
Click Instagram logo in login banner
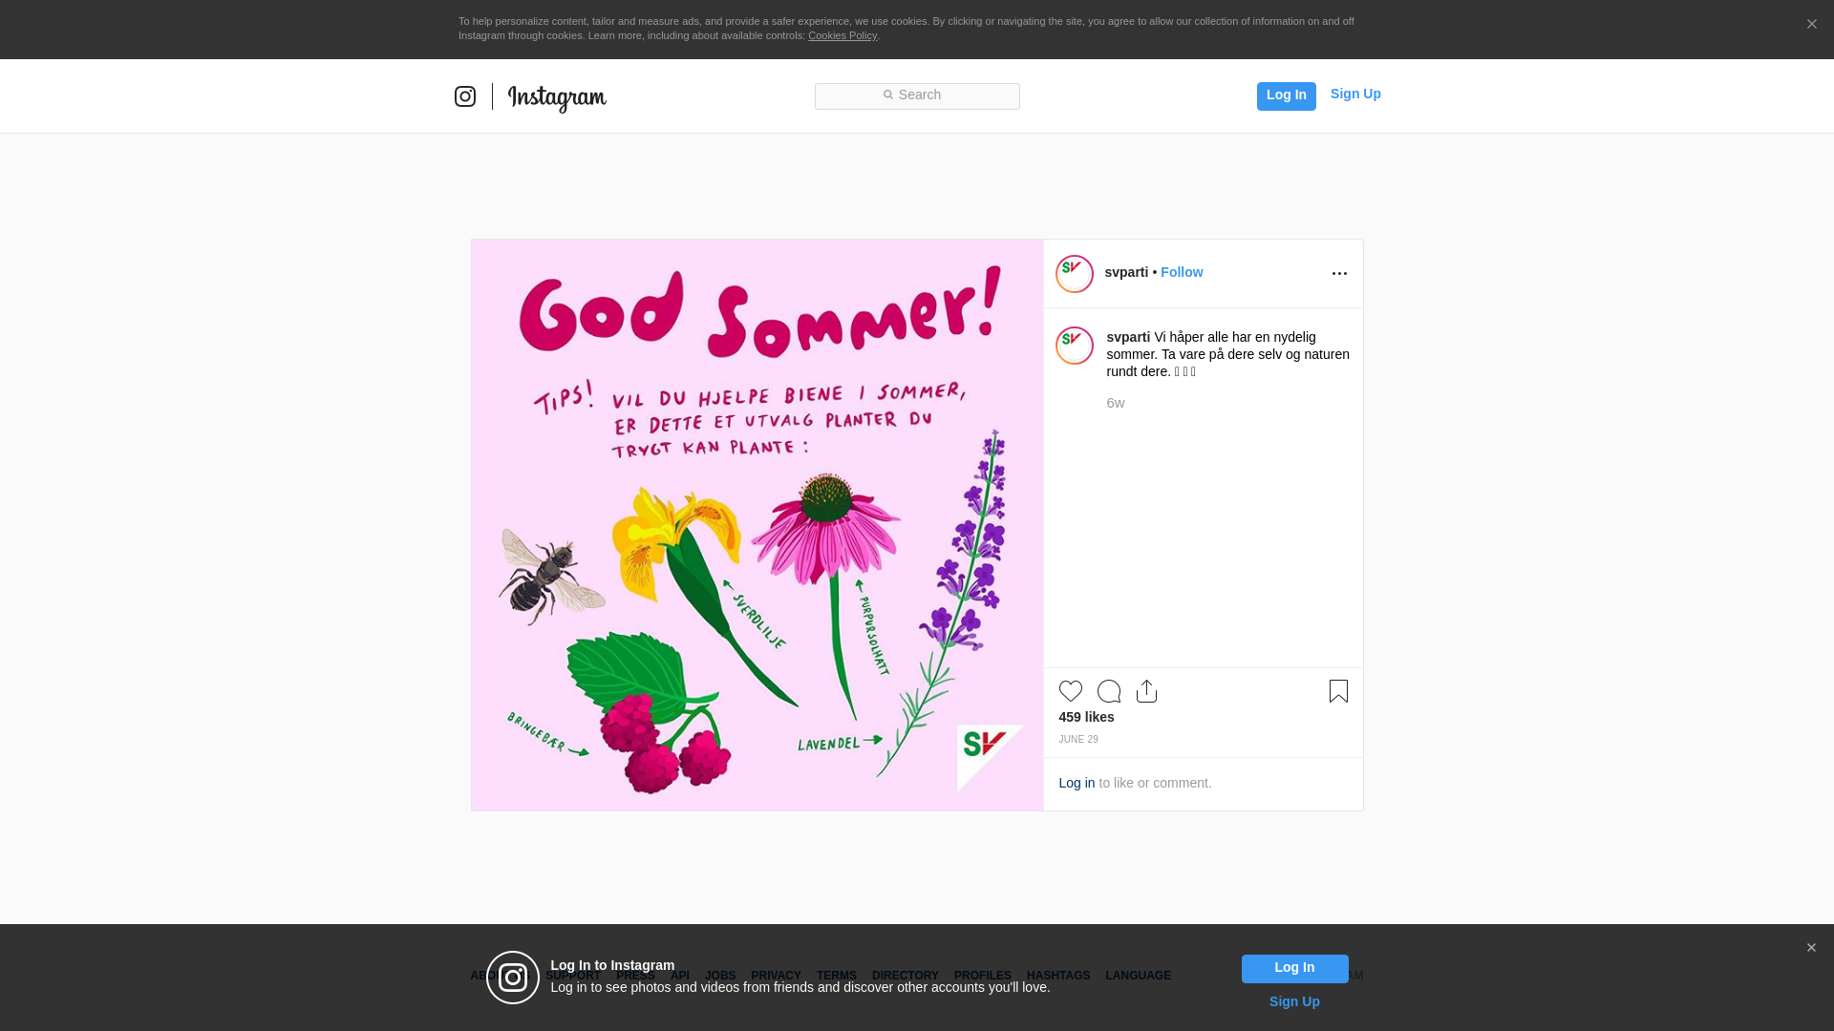[513, 978]
